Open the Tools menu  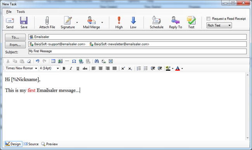coord(21,12)
